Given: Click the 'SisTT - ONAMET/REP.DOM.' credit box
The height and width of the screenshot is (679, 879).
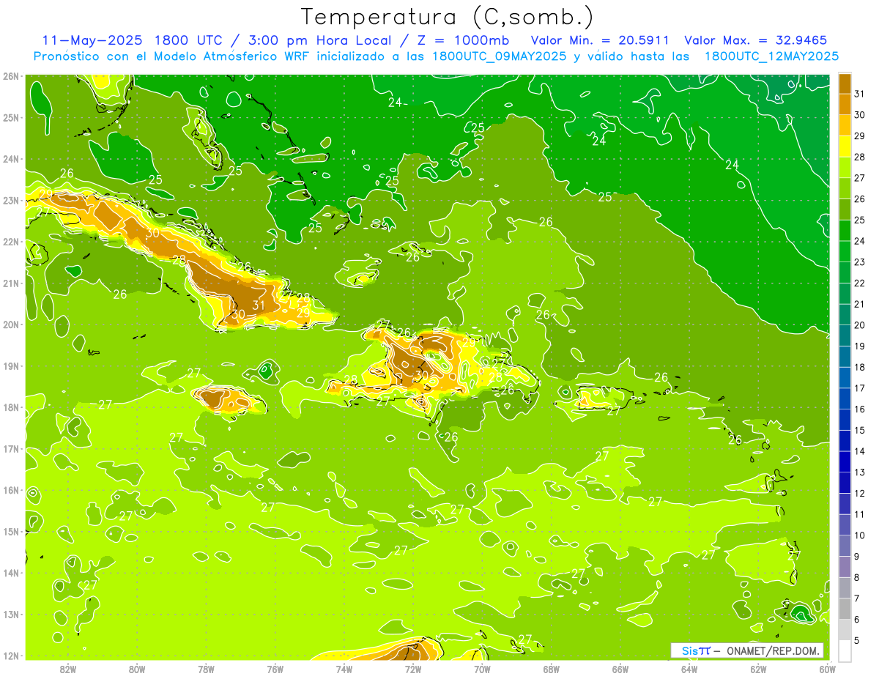Looking at the screenshot, I should (746, 650).
